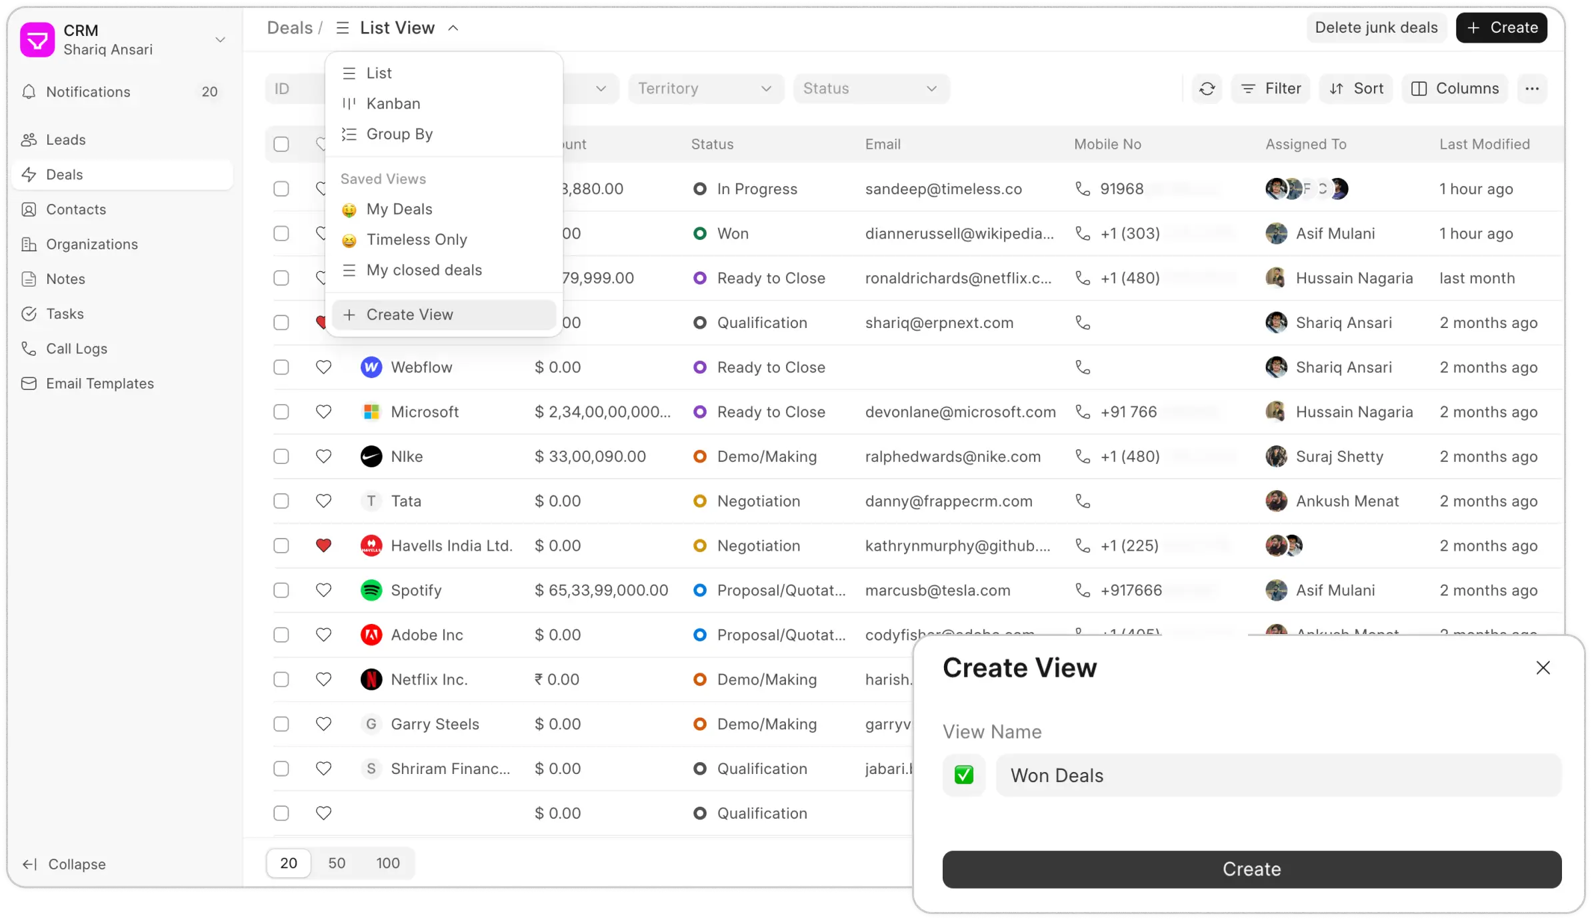This screenshot has width=1592, height=920.
Task: Click the Spotify logo icon
Action: click(371, 590)
